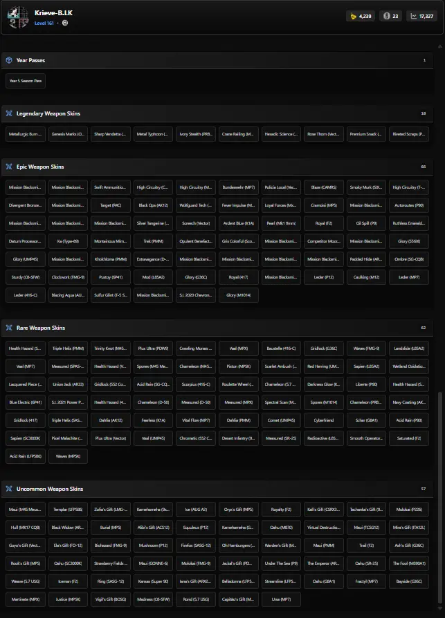The width and height of the screenshot is (445, 618).
Task: Click the Rare Weapon Skins section icon
Action: (x=9, y=328)
